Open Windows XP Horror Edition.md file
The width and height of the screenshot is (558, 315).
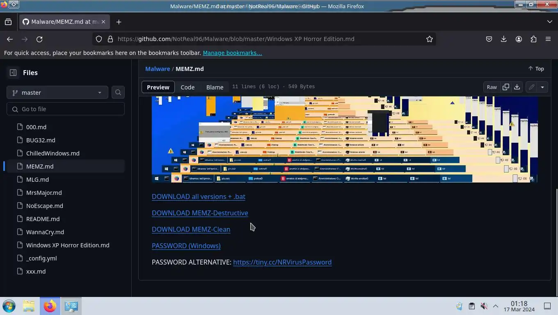[68, 245]
